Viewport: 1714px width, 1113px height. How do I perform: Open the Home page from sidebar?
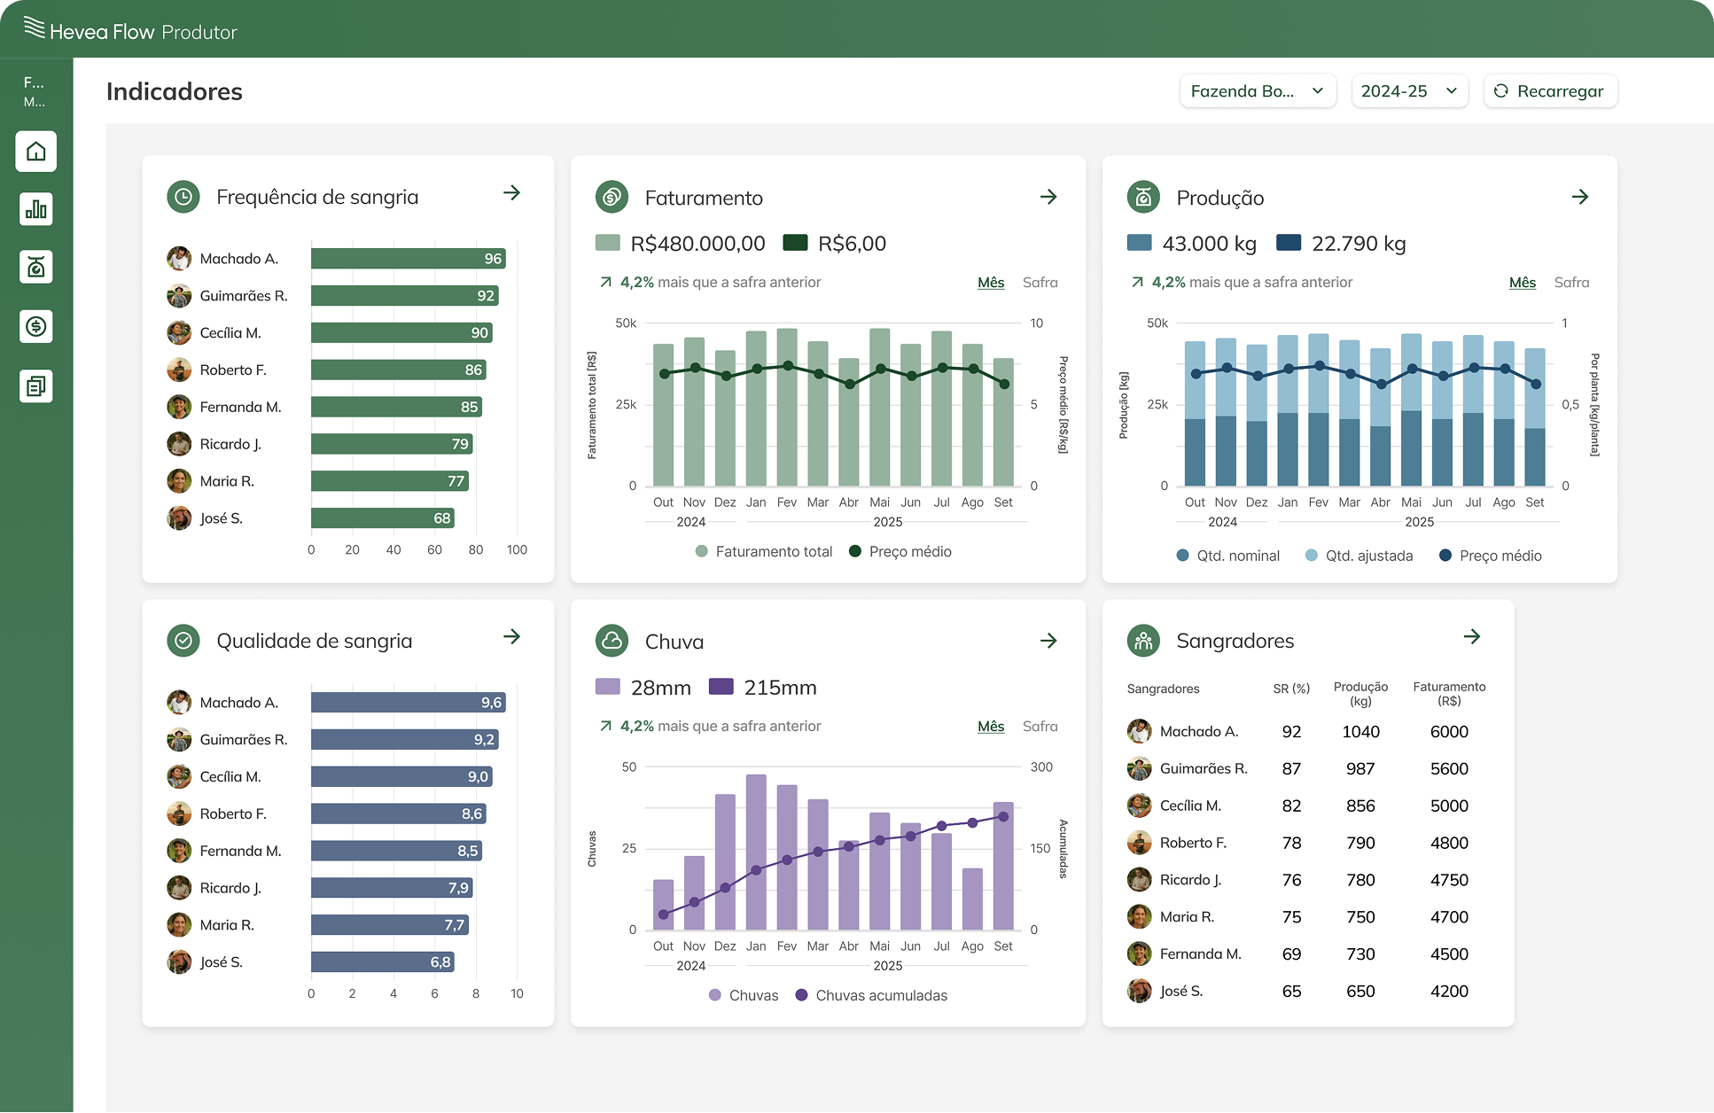tap(35, 151)
